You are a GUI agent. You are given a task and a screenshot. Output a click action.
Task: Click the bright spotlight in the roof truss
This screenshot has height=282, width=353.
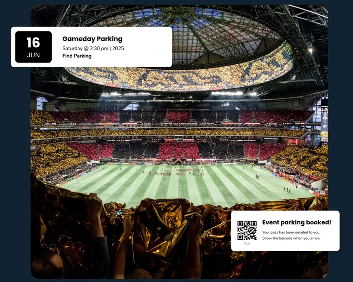click(x=311, y=50)
